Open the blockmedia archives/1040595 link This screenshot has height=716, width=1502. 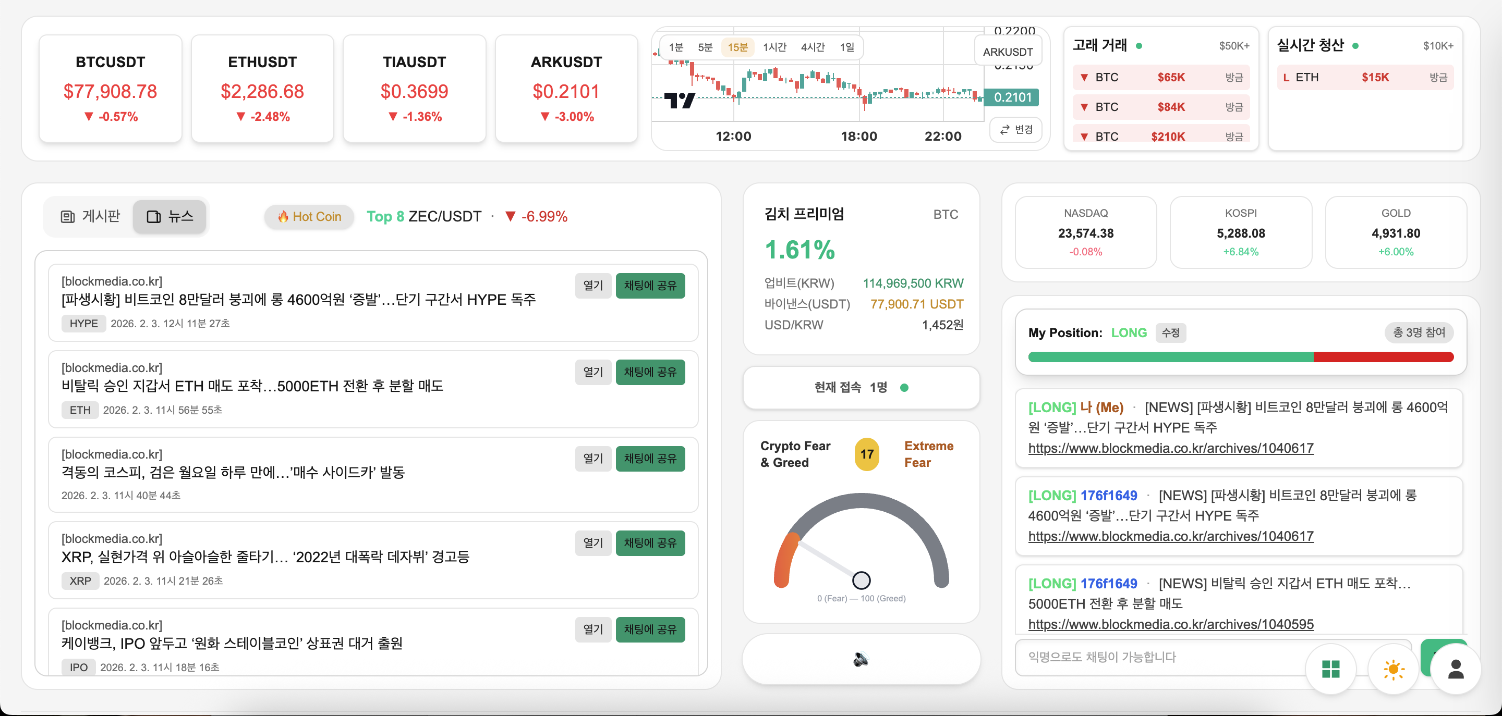pyautogui.click(x=1170, y=624)
